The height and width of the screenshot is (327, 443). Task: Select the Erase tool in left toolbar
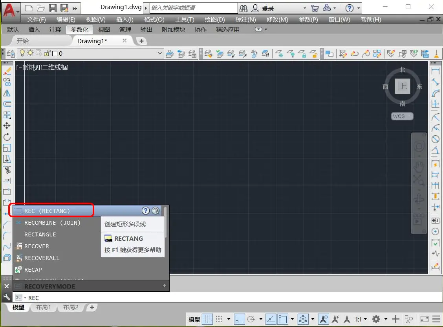tap(7, 71)
